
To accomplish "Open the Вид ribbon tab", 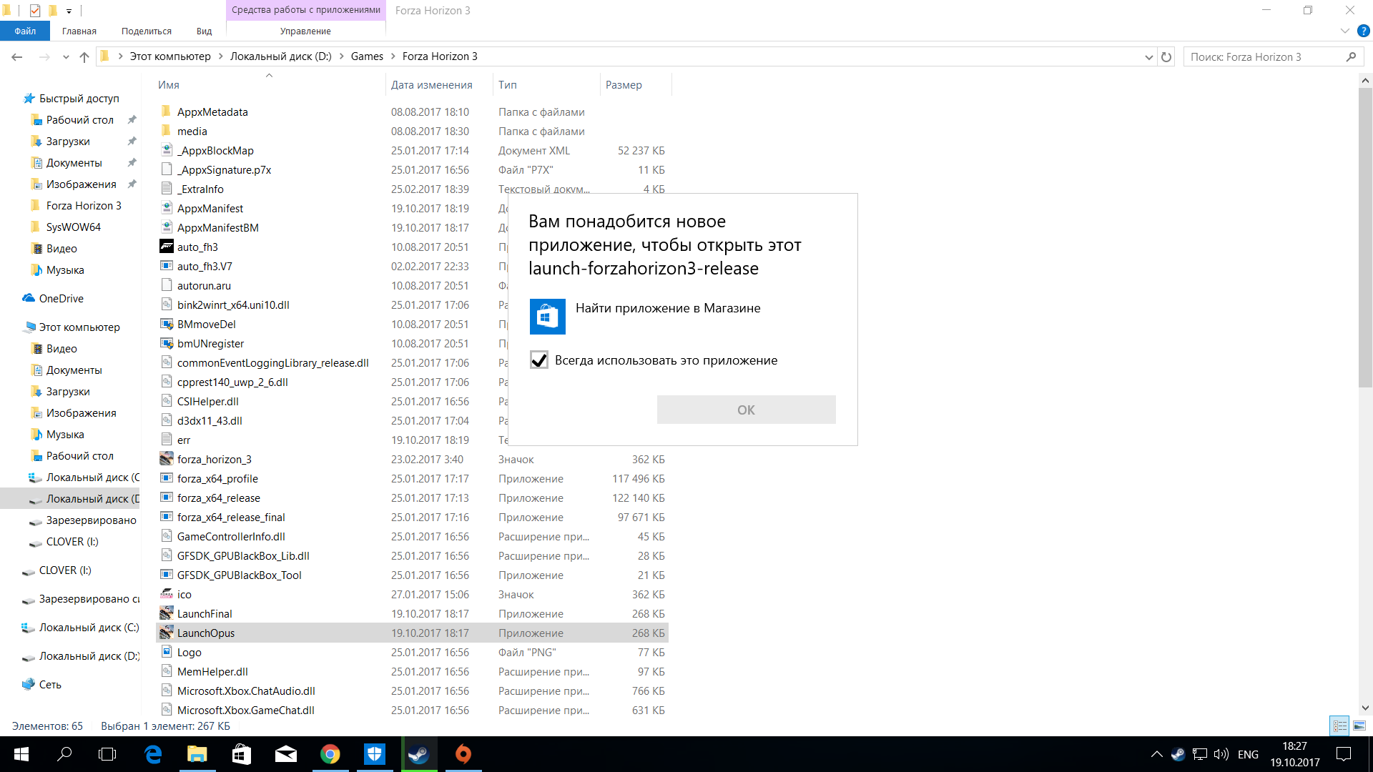I will tap(204, 31).
